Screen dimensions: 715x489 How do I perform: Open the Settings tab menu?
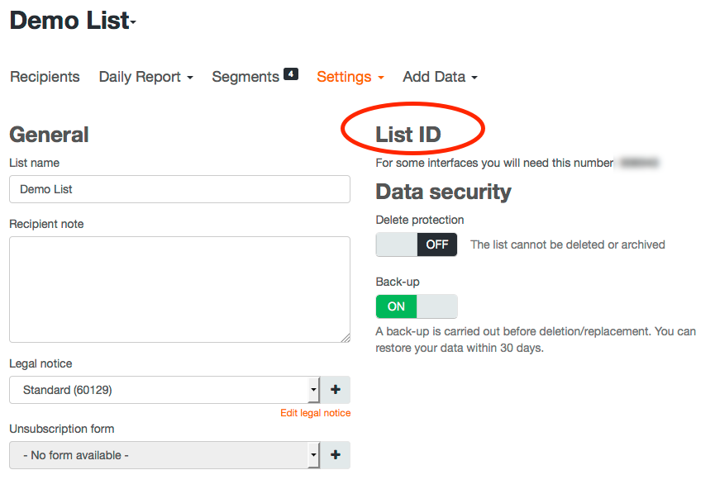coord(350,77)
